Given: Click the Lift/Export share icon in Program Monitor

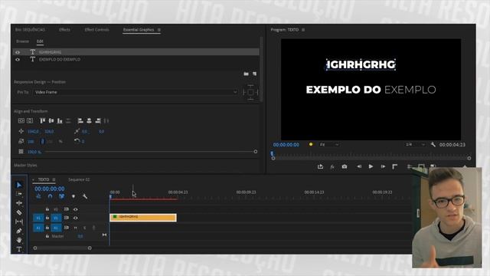Looking at the screenshot, I should click(320, 166).
